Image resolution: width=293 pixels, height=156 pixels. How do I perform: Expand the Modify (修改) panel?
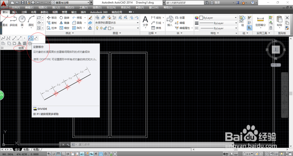[69, 33]
